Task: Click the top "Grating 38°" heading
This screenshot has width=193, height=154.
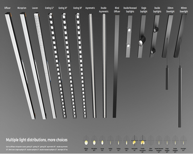Action: pos(78,8)
